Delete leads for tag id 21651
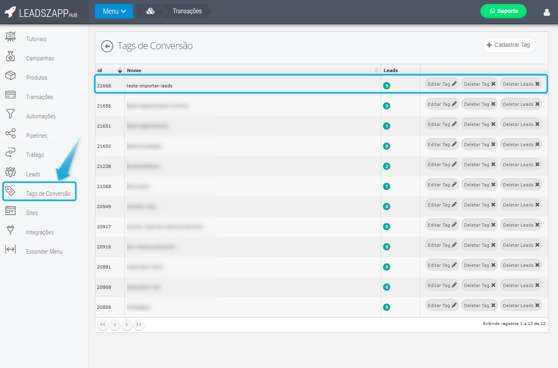The width and height of the screenshot is (558, 368). click(521, 124)
